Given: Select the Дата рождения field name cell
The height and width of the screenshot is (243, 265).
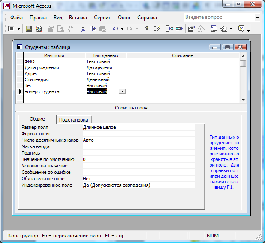Looking at the screenshot, I should (54, 67).
